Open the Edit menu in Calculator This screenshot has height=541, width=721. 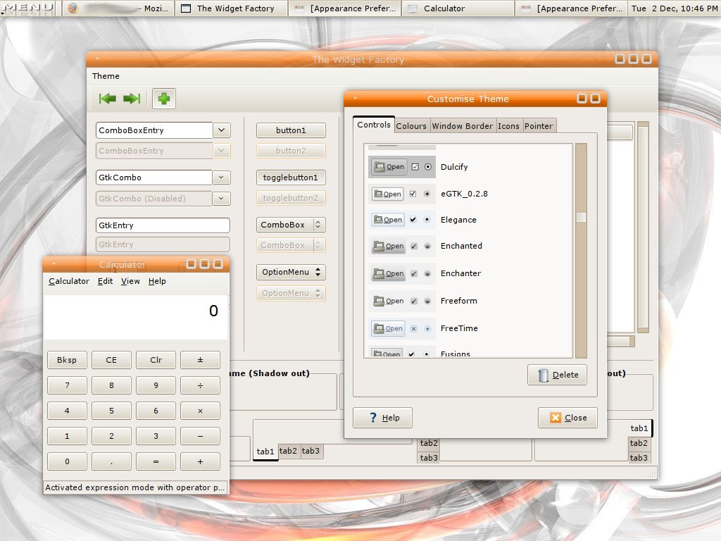click(105, 281)
